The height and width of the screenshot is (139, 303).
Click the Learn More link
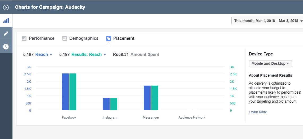[x=258, y=112]
